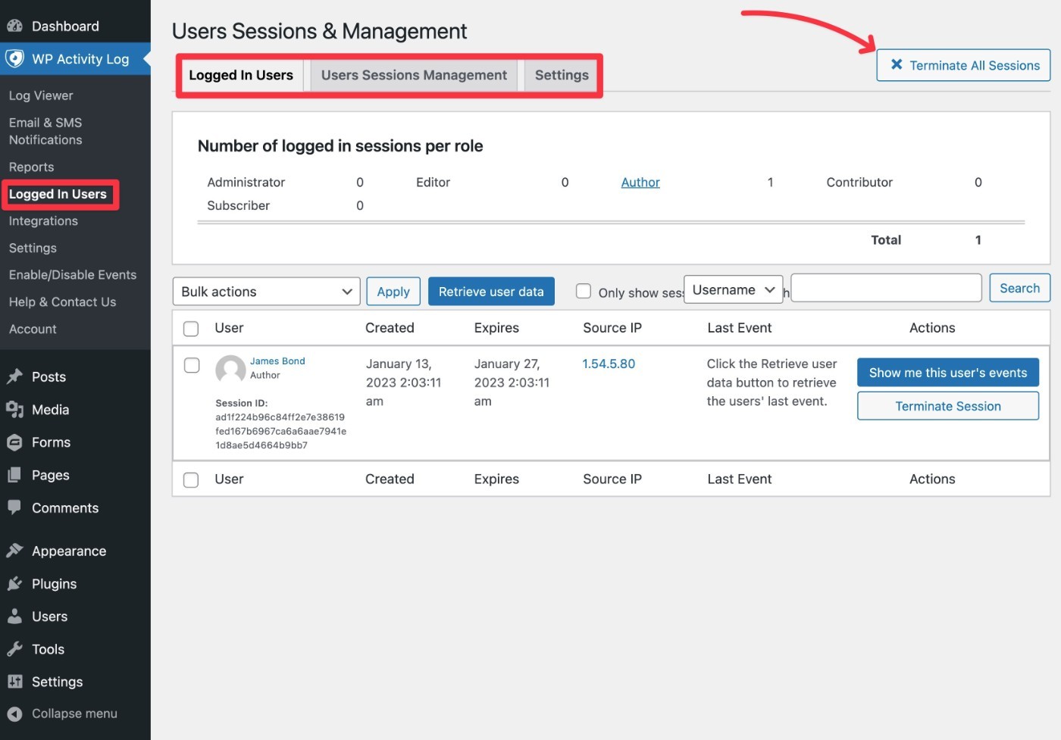
Task: Click the Users person icon
Action: [14, 616]
